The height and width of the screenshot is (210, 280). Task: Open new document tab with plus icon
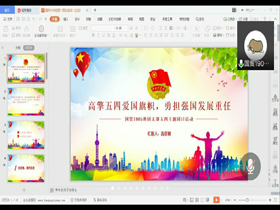(95, 10)
